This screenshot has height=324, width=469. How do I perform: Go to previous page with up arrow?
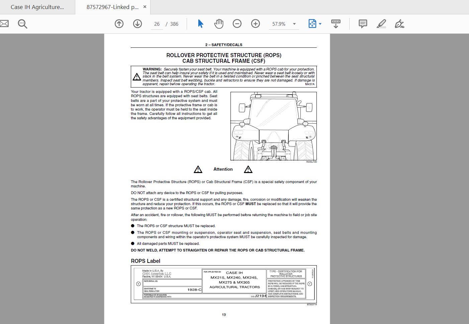click(x=119, y=24)
